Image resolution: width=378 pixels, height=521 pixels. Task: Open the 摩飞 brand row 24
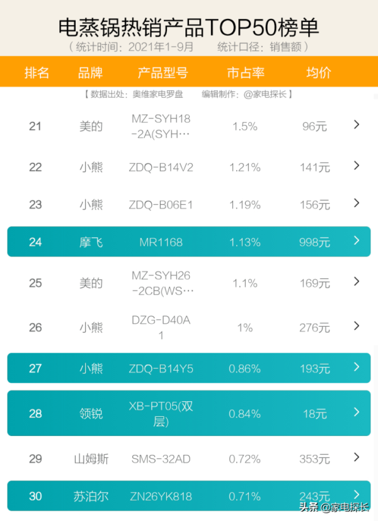coord(189,242)
